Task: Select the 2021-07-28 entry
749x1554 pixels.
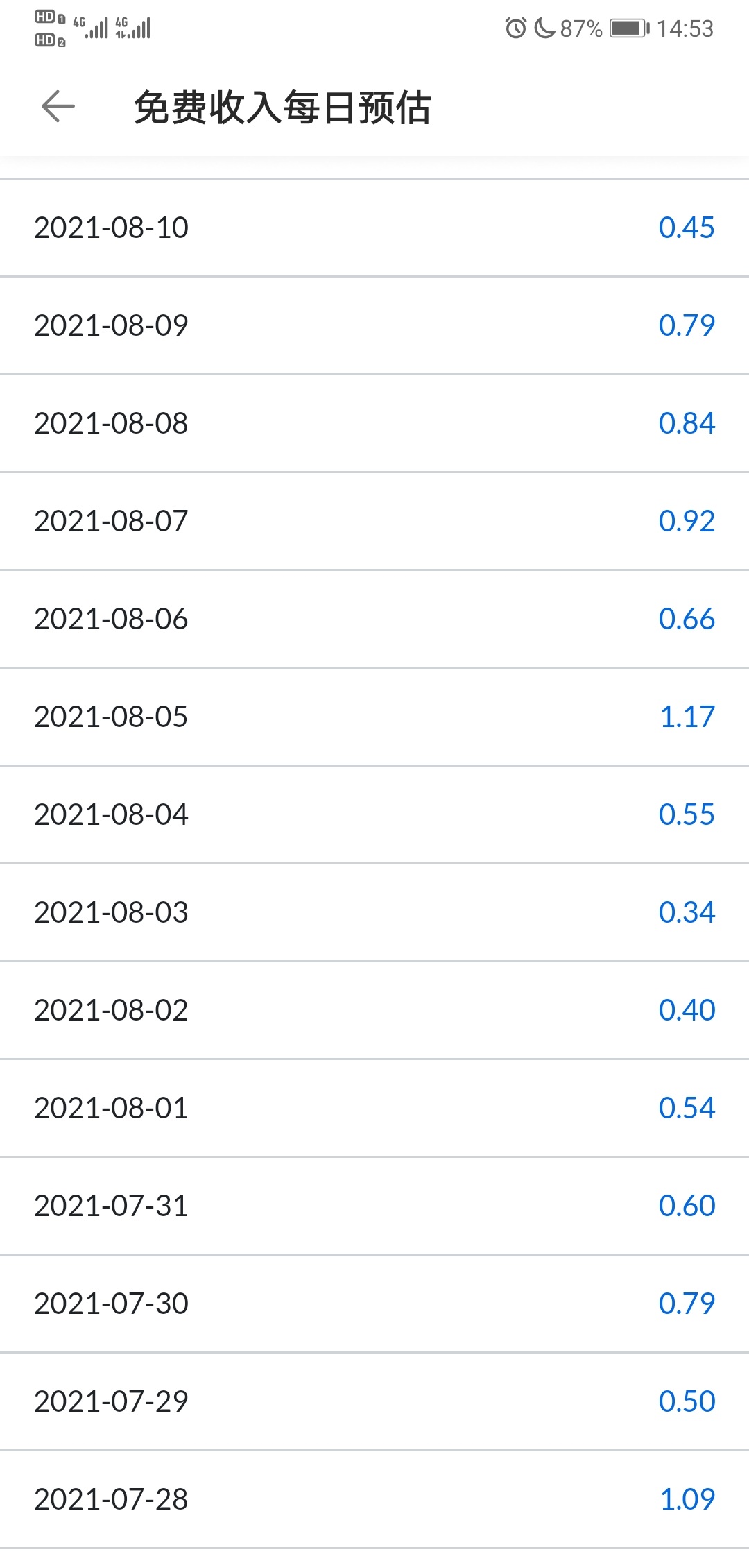Action: pyautogui.click(x=111, y=1499)
